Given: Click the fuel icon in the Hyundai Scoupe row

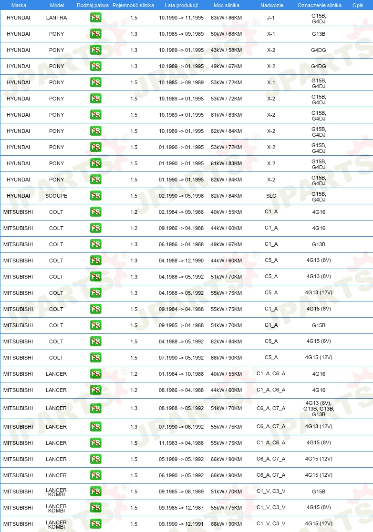Looking at the screenshot, I should pyautogui.click(x=96, y=196).
